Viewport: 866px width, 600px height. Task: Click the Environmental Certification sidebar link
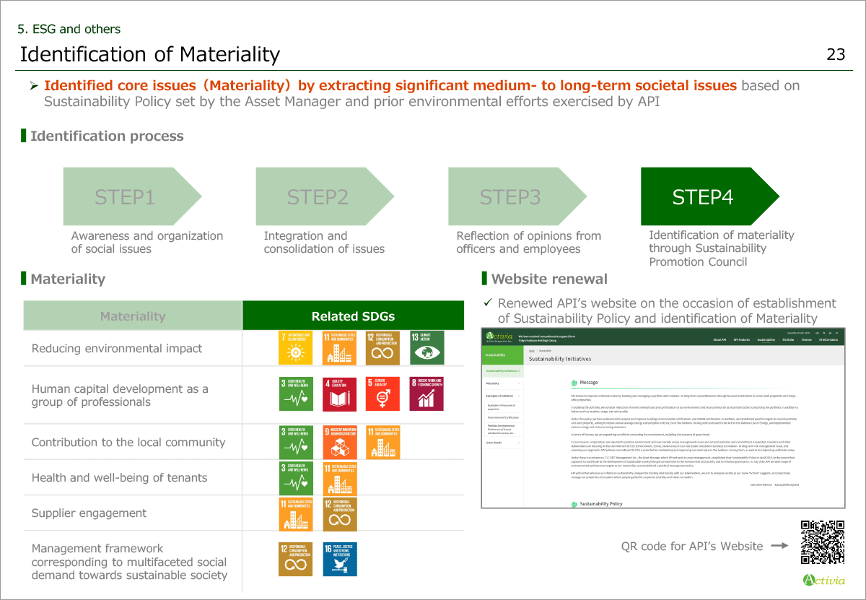(x=504, y=417)
